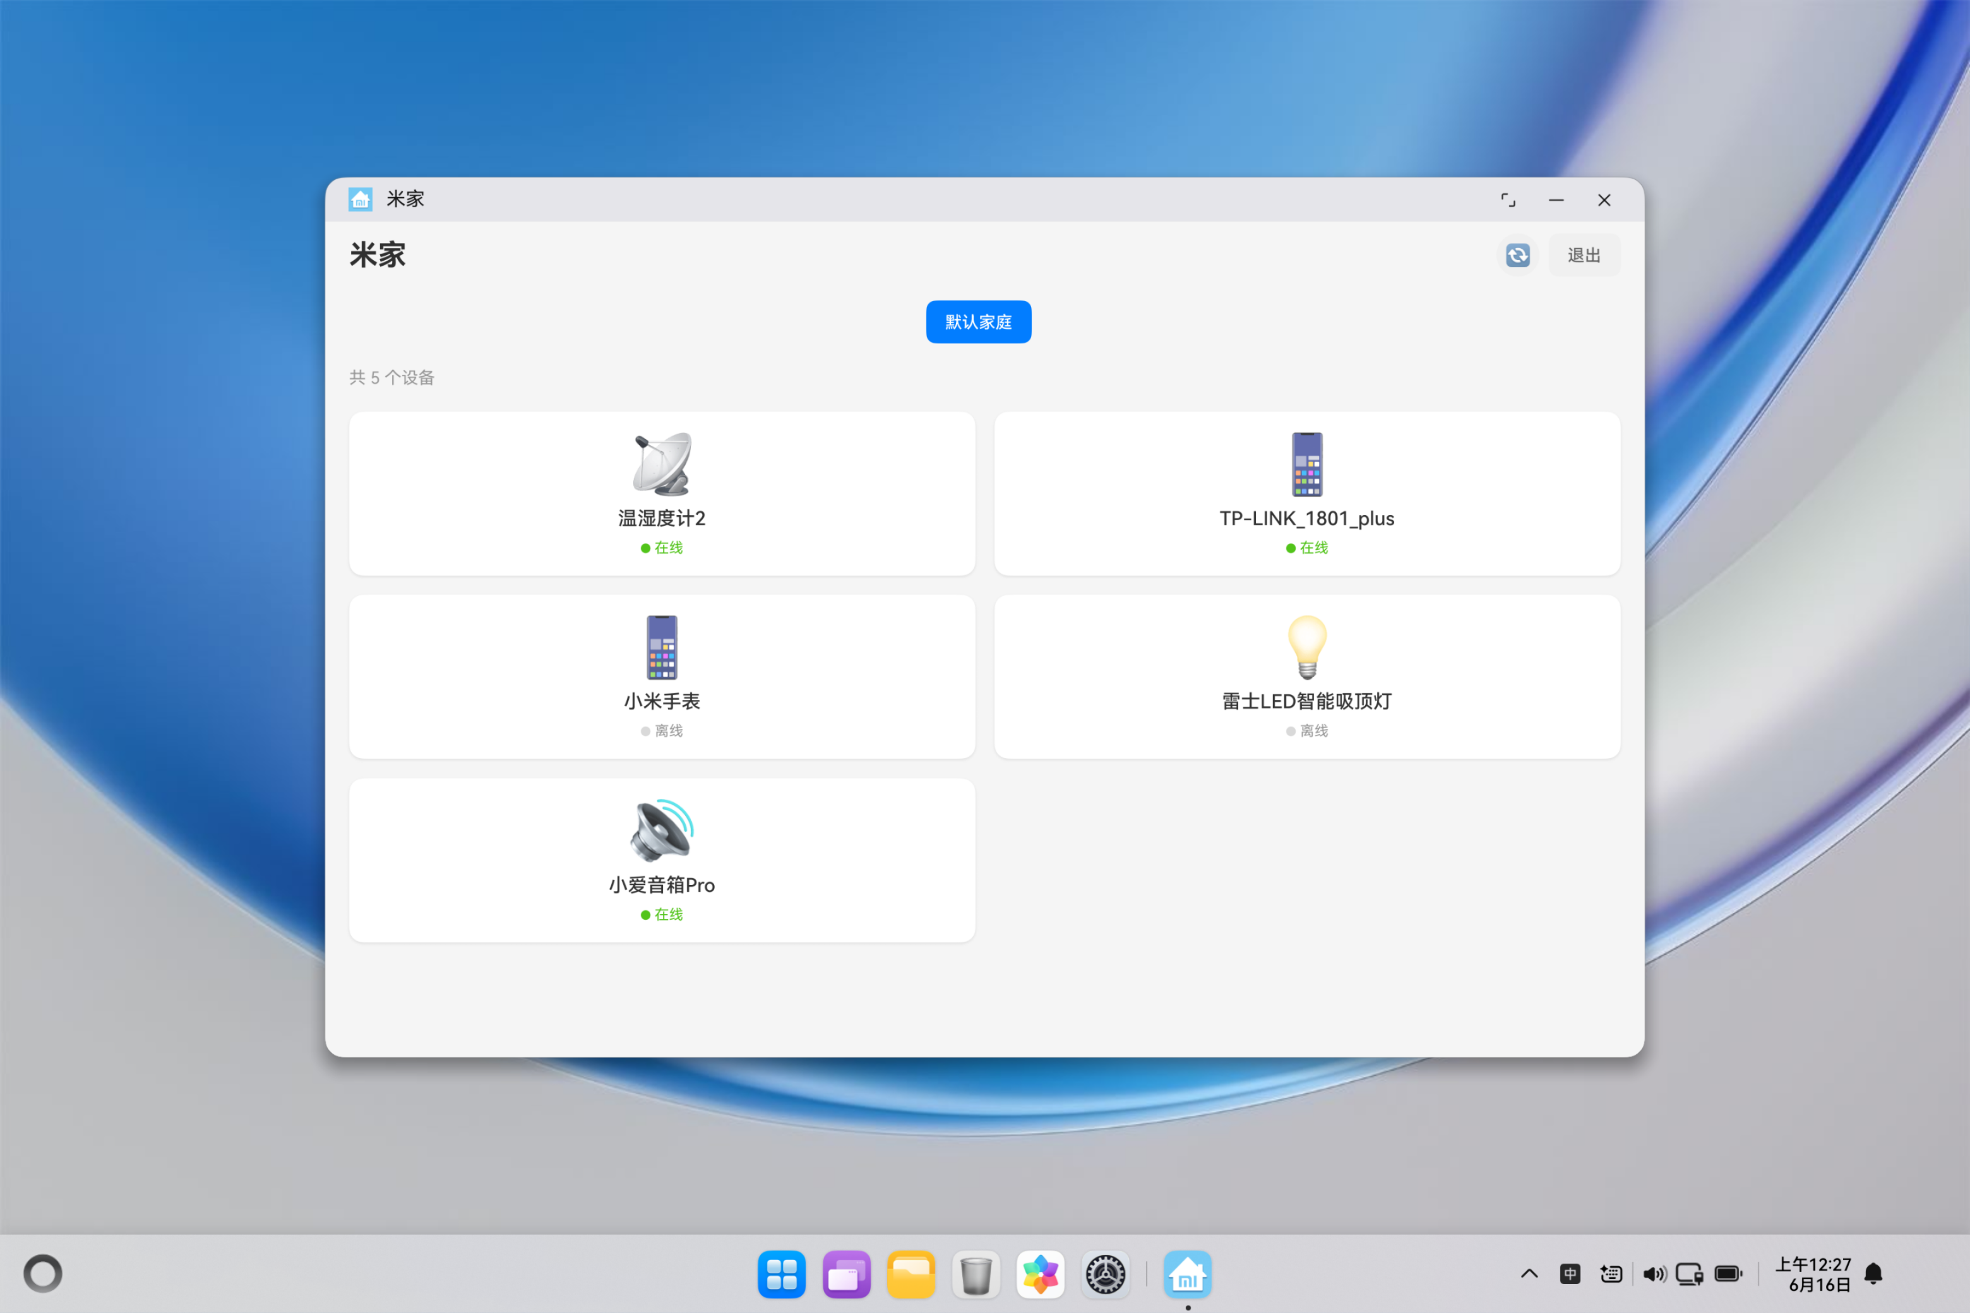Open the file manager folder in dock
This screenshot has height=1313, width=1970.
911,1274
